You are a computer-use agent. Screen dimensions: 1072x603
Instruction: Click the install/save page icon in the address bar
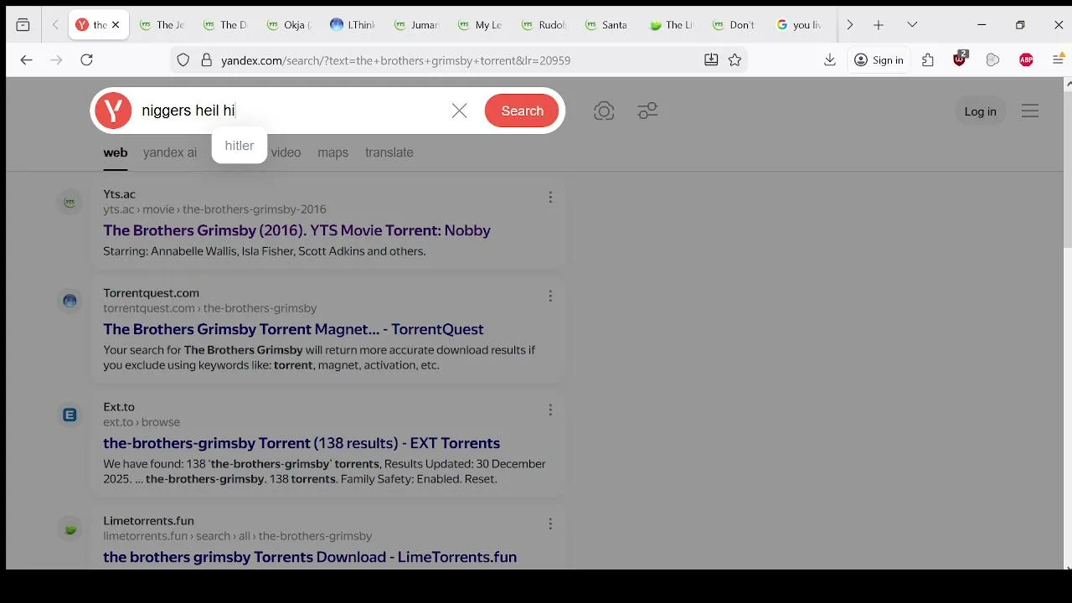tap(711, 60)
